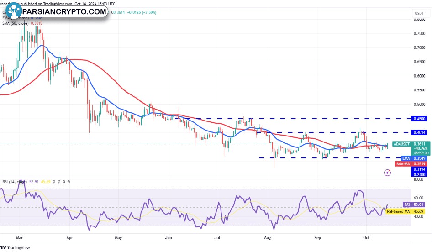Viewport: 432px width, 252px height.
Task: Select the 0.4500 price line label
Action: coord(419,119)
